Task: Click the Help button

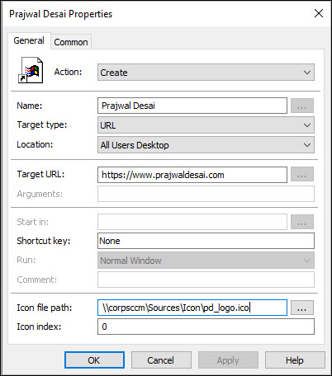Action: coord(295,360)
